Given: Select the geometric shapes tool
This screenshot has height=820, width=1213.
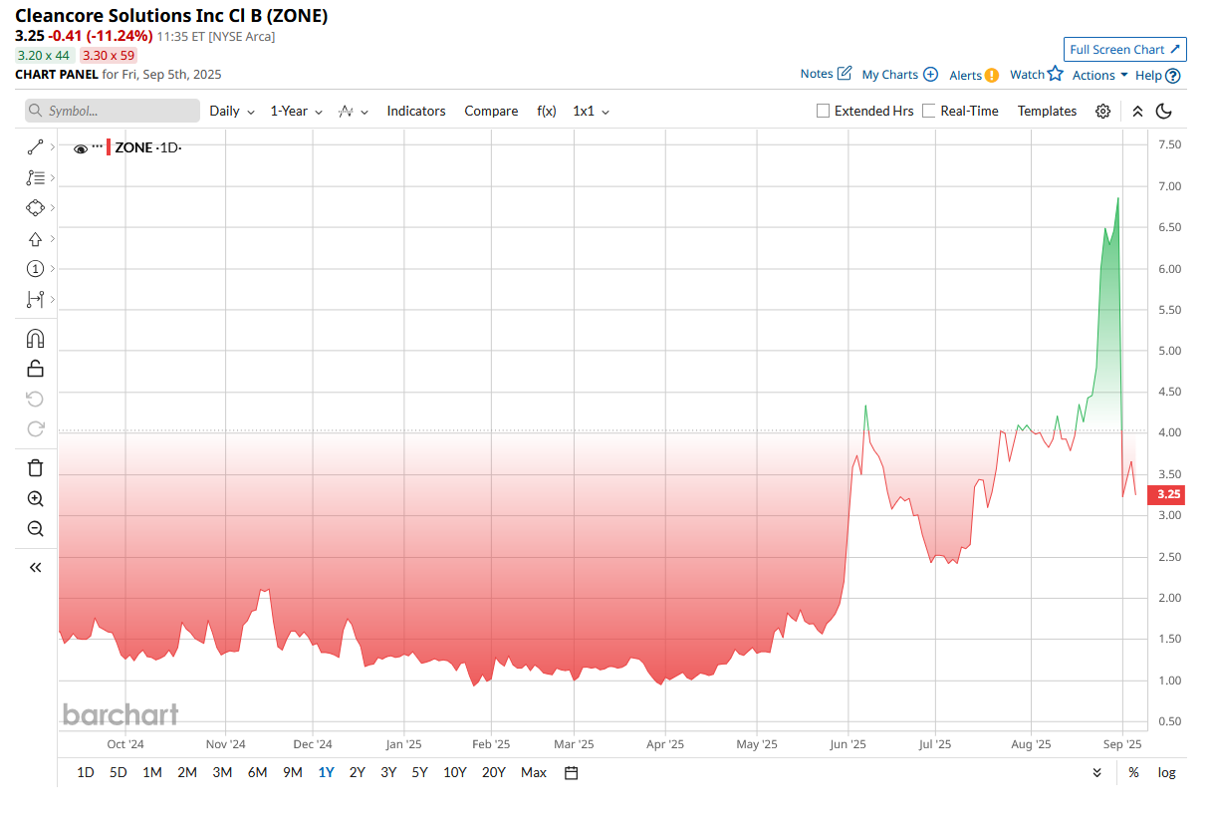Looking at the screenshot, I should [x=35, y=207].
